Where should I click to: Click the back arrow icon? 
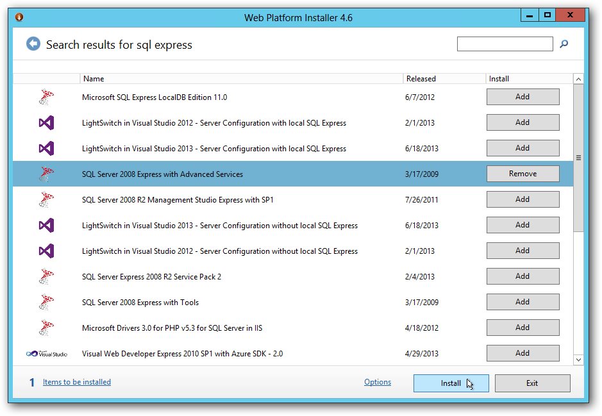tap(33, 44)
